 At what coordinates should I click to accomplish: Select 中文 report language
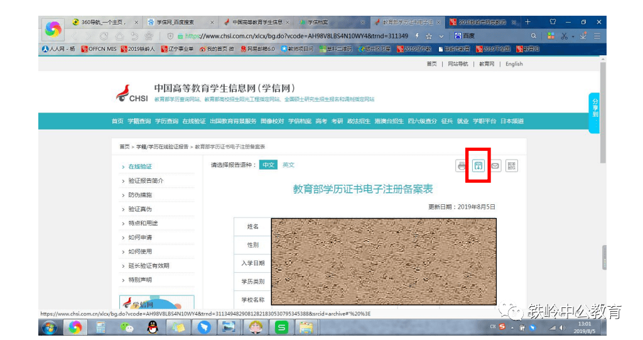268,165
